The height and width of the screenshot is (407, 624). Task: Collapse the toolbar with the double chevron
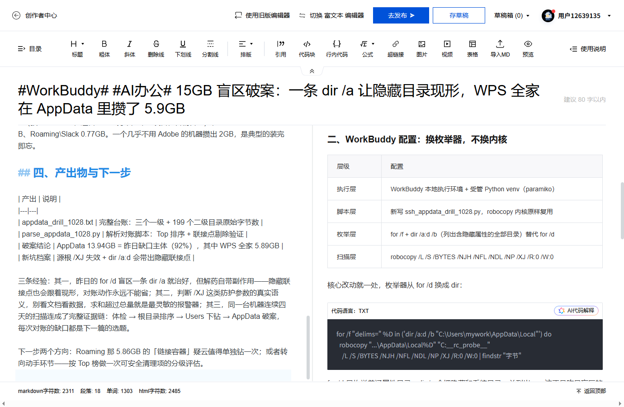click(312, 71)
